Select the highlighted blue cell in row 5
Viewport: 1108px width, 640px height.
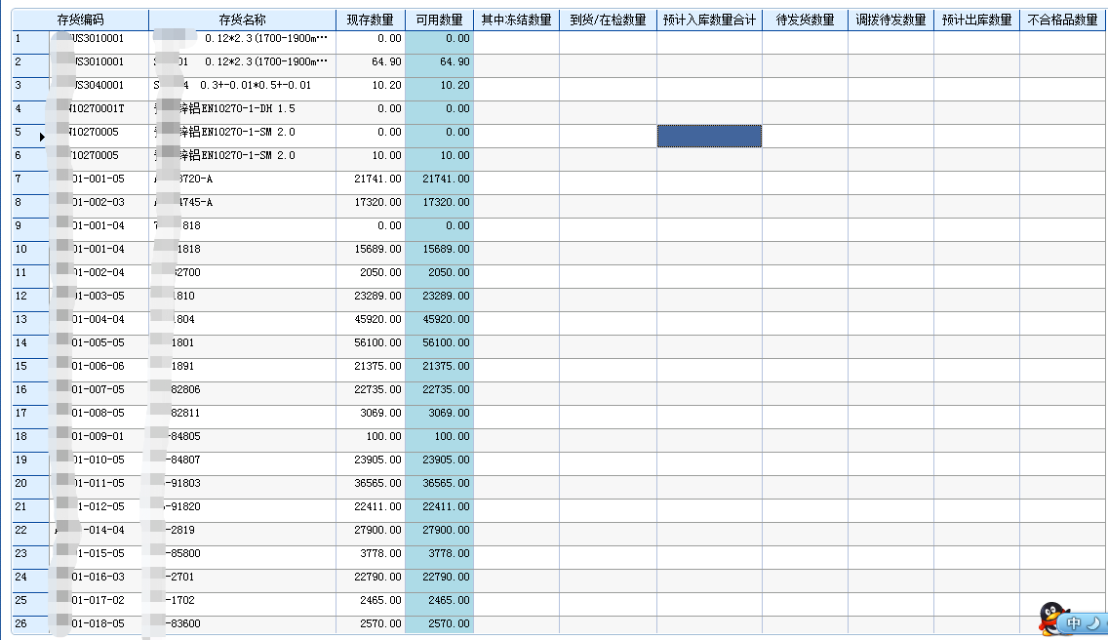tap(709, 137)
